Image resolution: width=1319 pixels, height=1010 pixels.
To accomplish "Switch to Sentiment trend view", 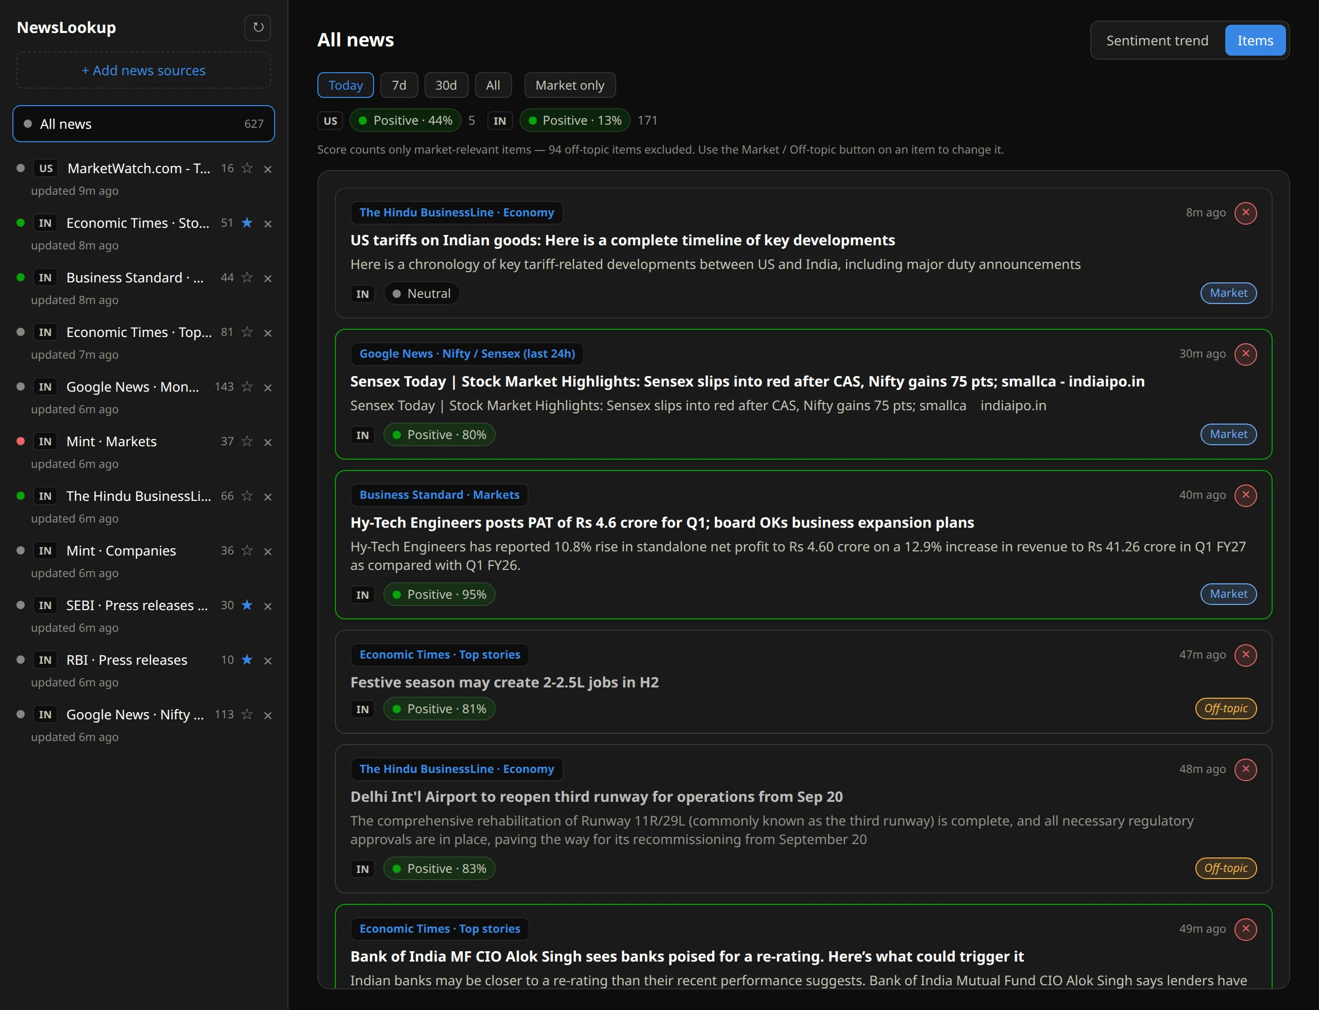I will 1157,41.
